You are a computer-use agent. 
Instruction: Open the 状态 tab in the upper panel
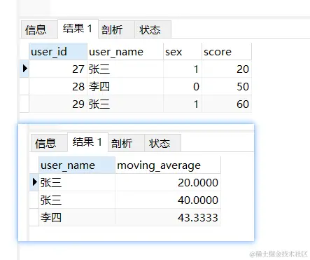click(153, 29)
